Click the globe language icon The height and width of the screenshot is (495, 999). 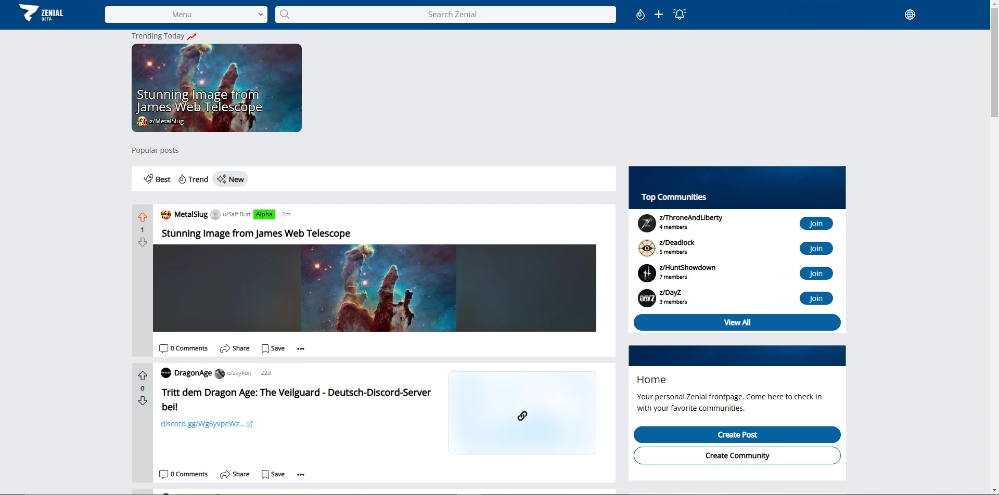coord(910,15)
